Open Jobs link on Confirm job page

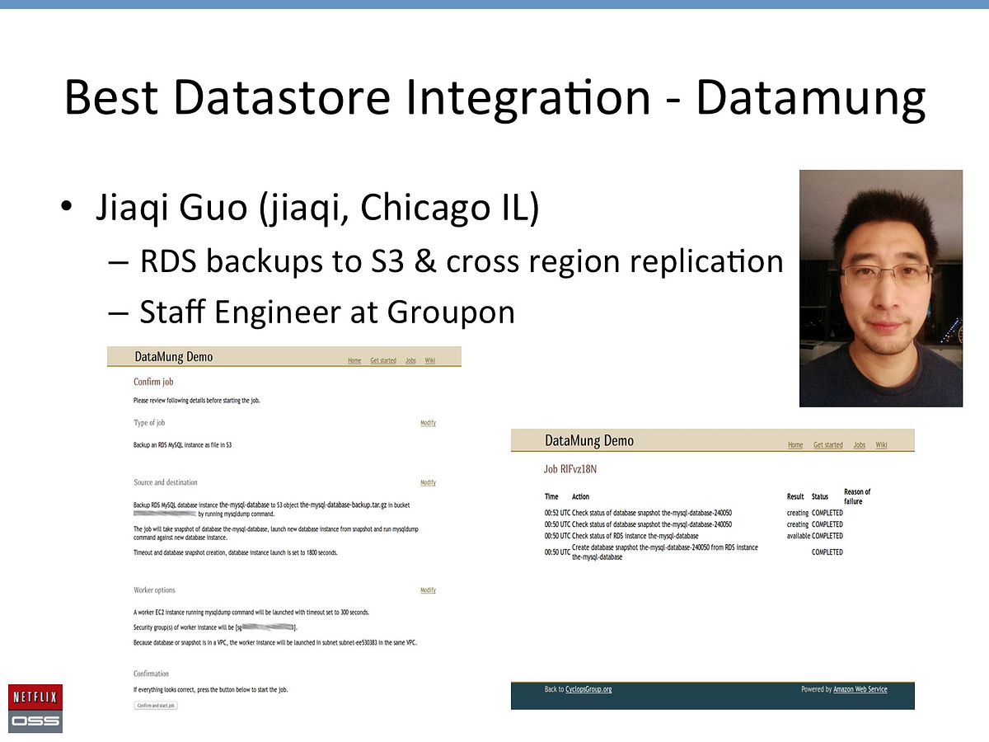410,360
